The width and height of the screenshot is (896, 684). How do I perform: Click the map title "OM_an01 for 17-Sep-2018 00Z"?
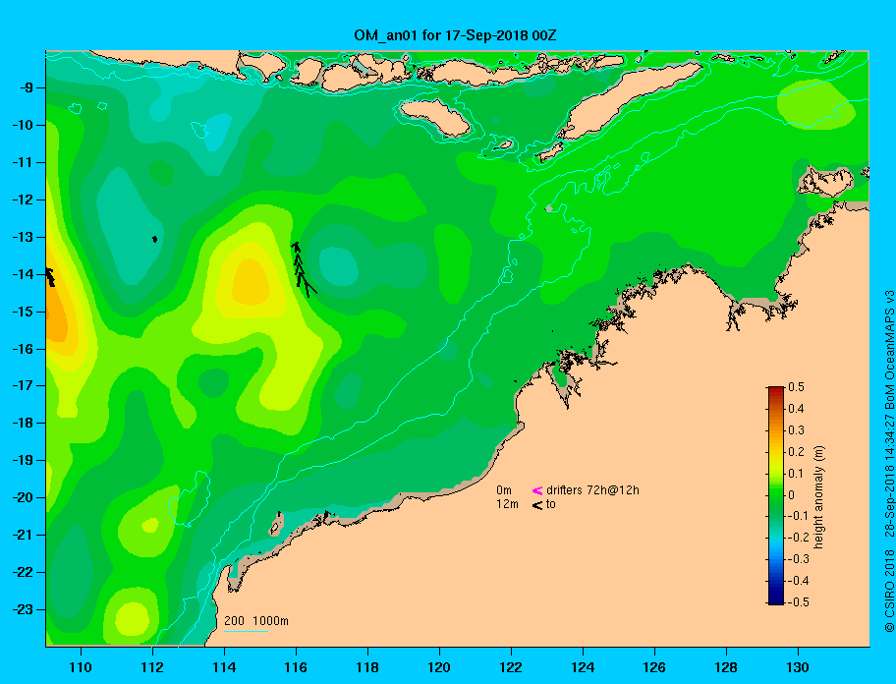(455, 35)
